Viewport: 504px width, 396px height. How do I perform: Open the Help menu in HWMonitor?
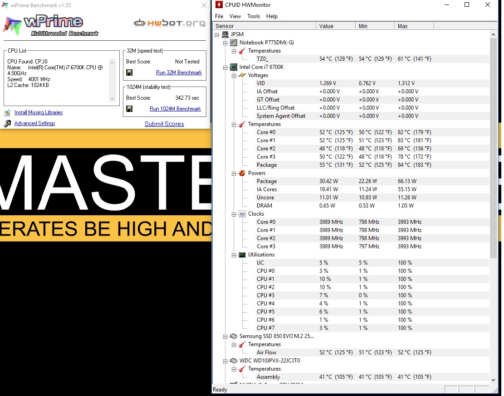click(x=272, y=16)
